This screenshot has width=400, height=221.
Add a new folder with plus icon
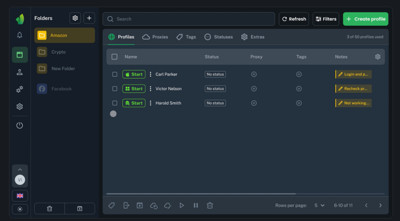point(89,18)
